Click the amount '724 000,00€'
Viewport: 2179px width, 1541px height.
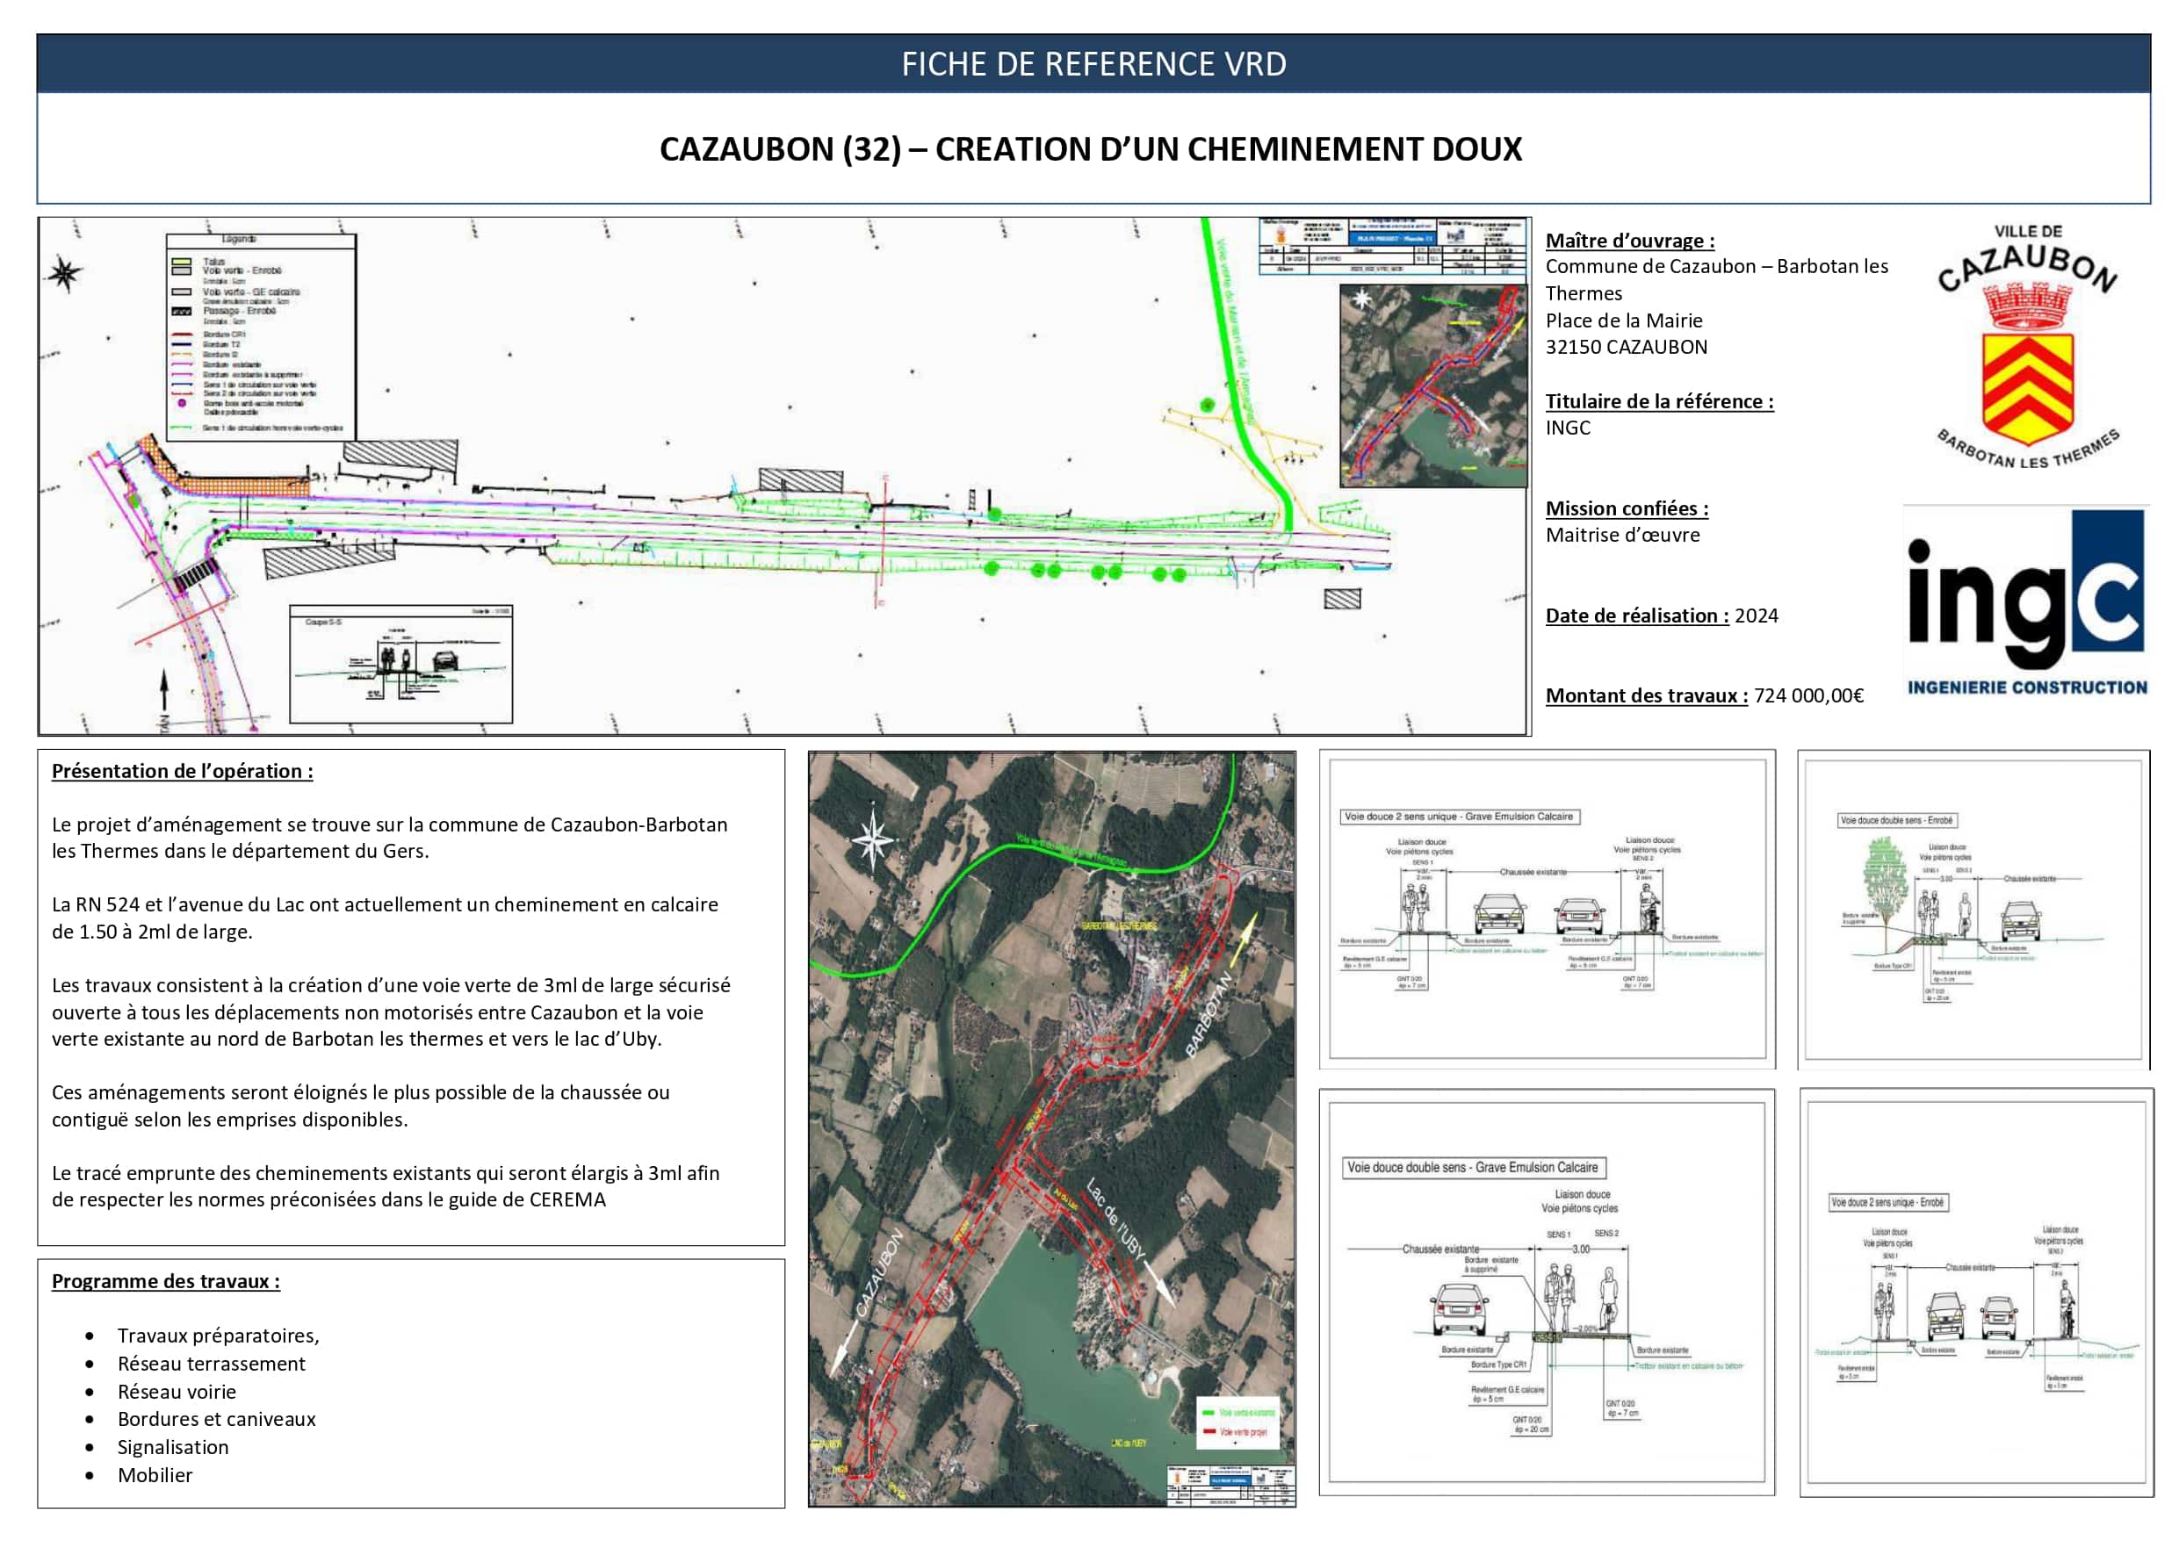coord(1809,695)
